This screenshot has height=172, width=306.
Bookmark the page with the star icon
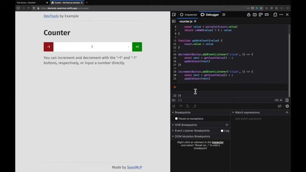[261, 8]
